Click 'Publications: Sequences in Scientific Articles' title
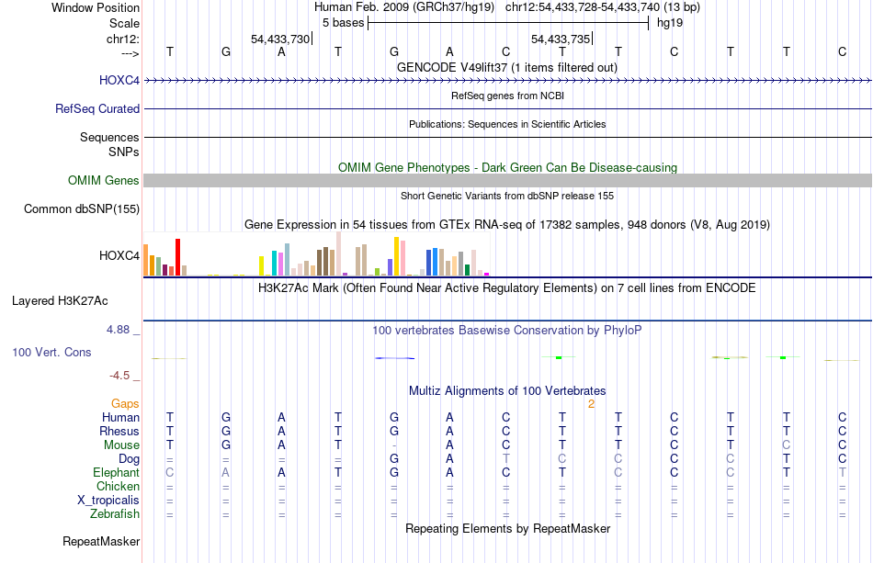The image size is (873, 563). 507,124
